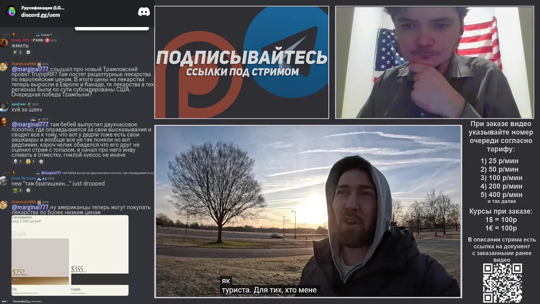Add reaction to the бебей message

(41, 161)
